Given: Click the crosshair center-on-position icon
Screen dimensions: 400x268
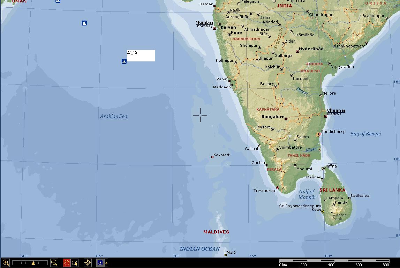Looking at the screenshot, I should coord(88,262).
